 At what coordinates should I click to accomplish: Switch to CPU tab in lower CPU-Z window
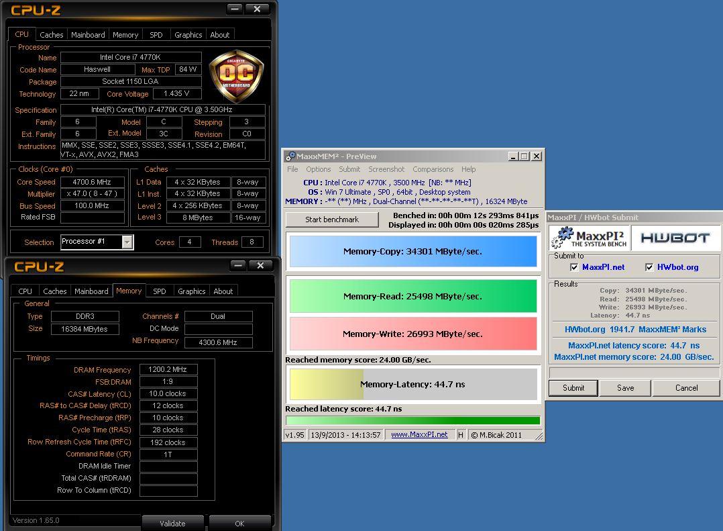pyautogui.click(x=25, y=291)
